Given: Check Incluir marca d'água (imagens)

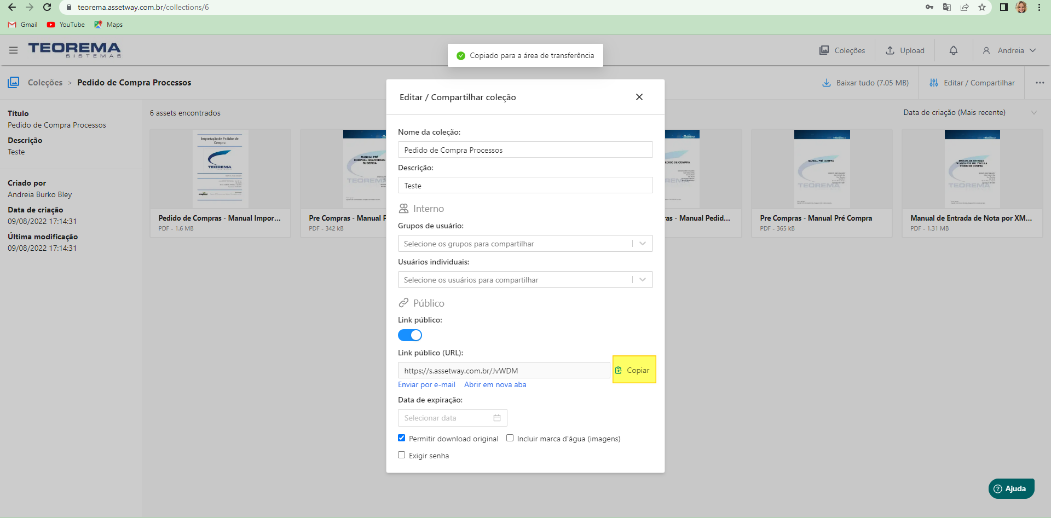Looking at the screenshot, I should click(510, 438).
